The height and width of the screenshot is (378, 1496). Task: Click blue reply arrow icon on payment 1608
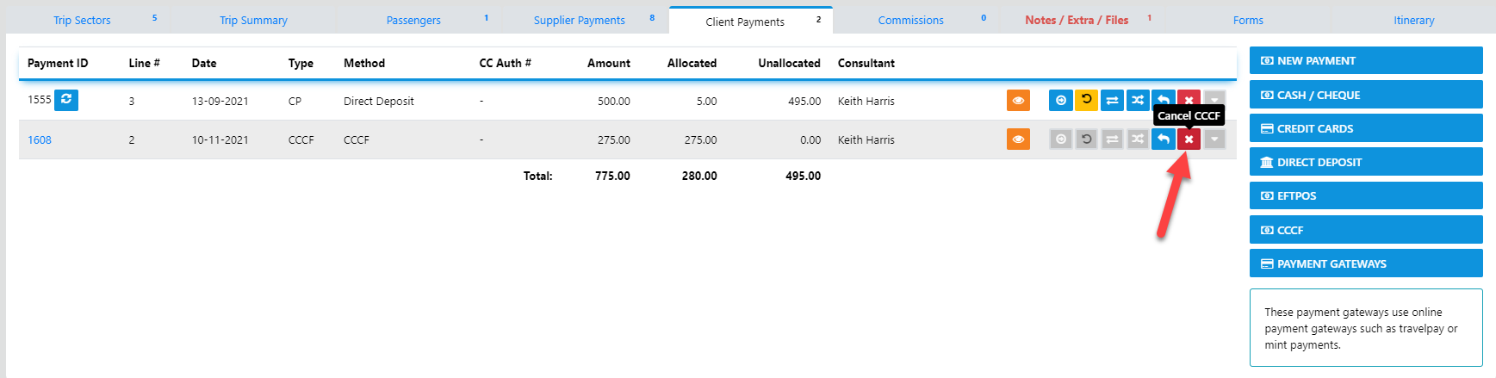1163,139
